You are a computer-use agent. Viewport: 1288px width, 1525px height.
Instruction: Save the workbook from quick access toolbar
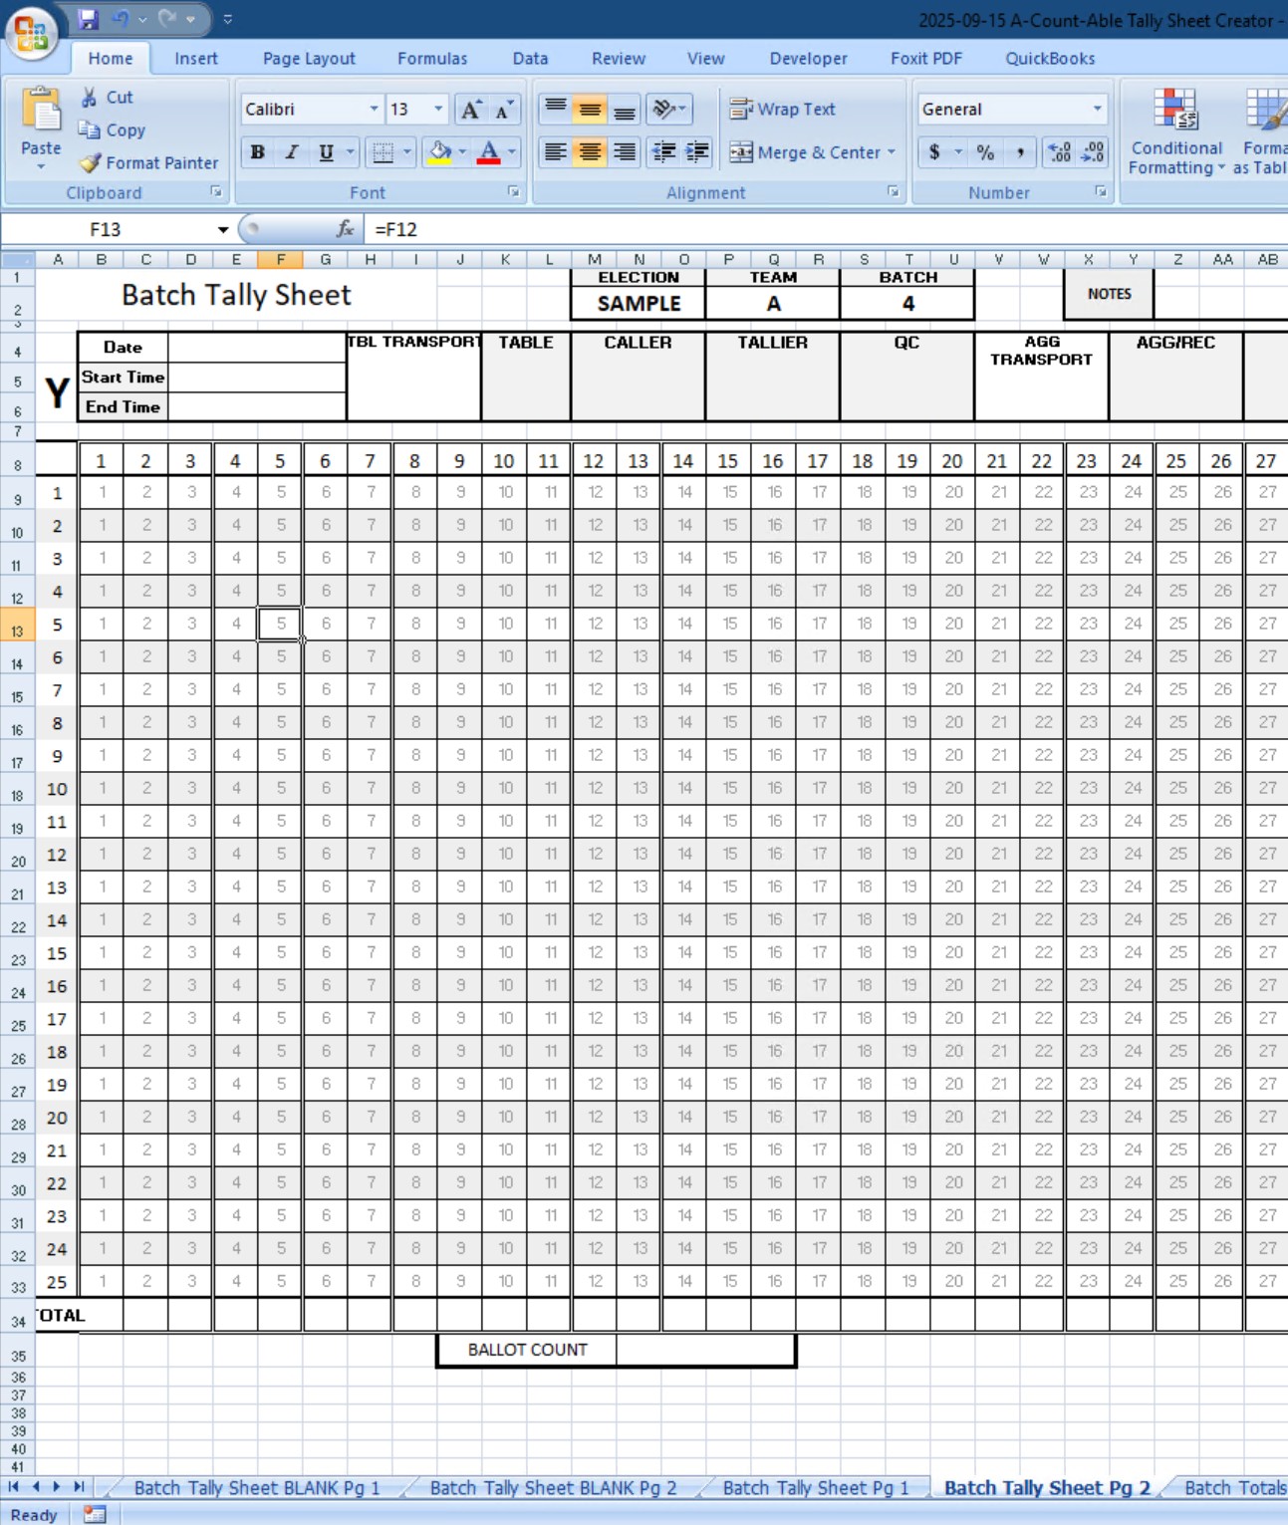(89, 18)
